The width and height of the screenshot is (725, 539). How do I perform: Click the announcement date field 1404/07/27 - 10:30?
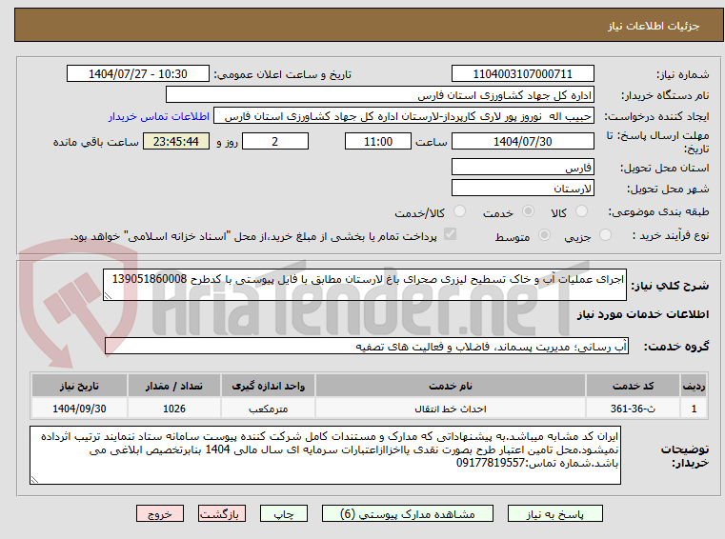point(138,73)
